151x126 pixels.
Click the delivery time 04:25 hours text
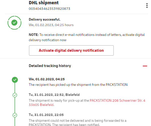(x=51, y=25)
